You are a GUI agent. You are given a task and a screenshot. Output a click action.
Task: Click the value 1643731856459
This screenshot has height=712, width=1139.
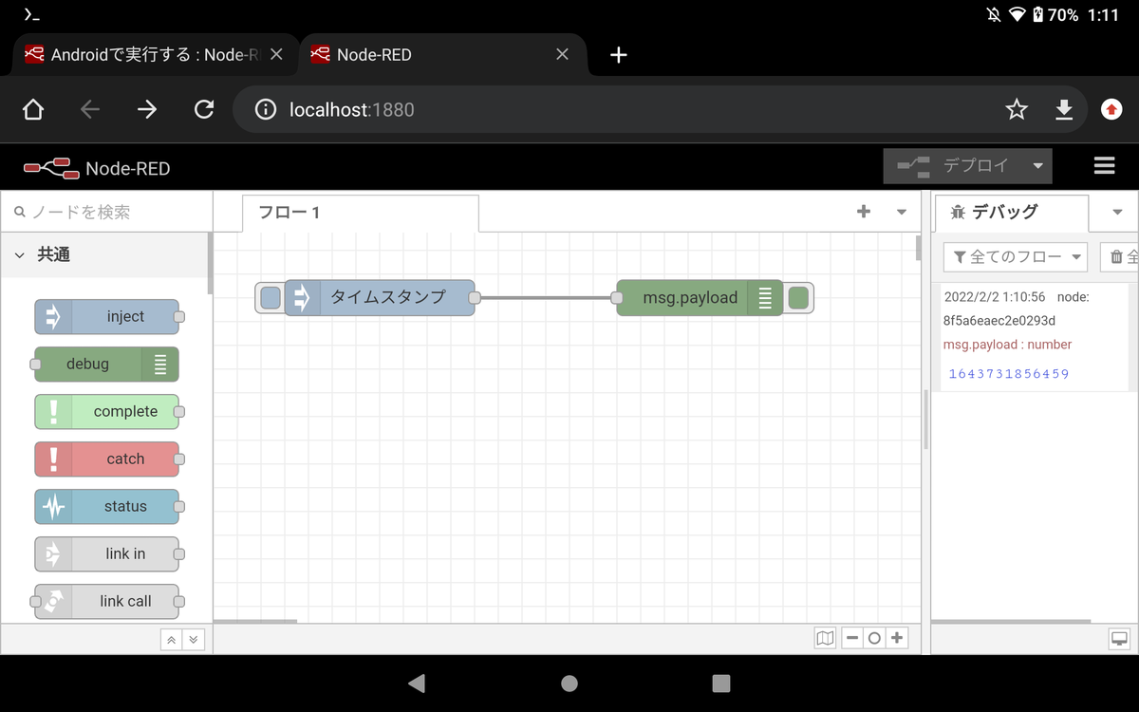tap(1009, 374)
